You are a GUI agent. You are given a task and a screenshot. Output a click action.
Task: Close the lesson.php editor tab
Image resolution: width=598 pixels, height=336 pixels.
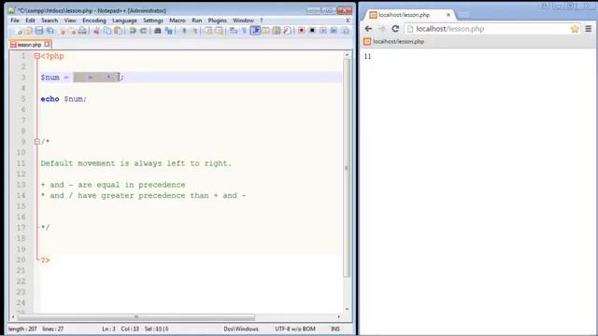[x=47, y=44]
